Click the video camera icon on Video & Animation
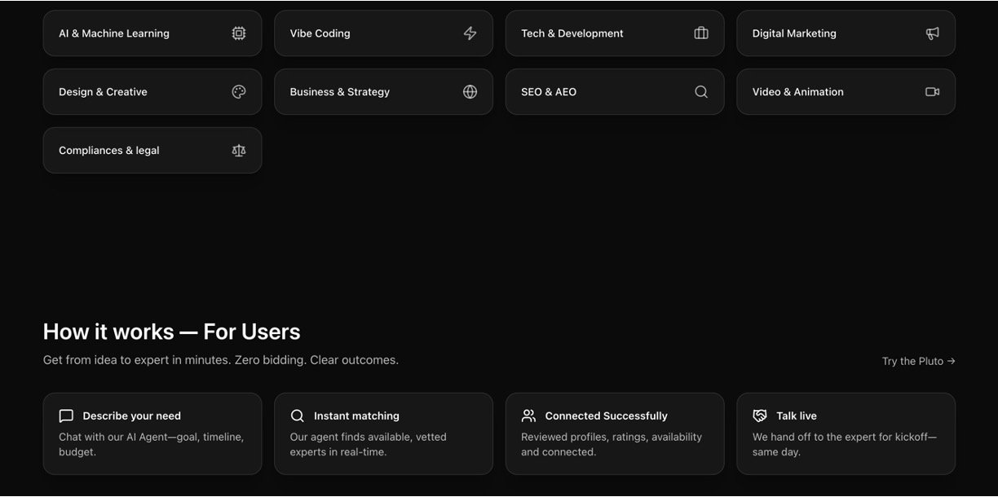 point(933,92)
